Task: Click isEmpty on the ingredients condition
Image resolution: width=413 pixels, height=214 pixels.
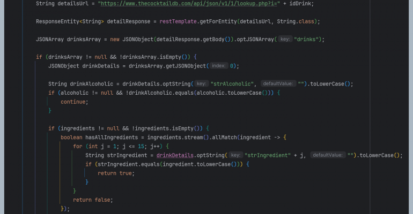Action: click(x=182, y=128)
